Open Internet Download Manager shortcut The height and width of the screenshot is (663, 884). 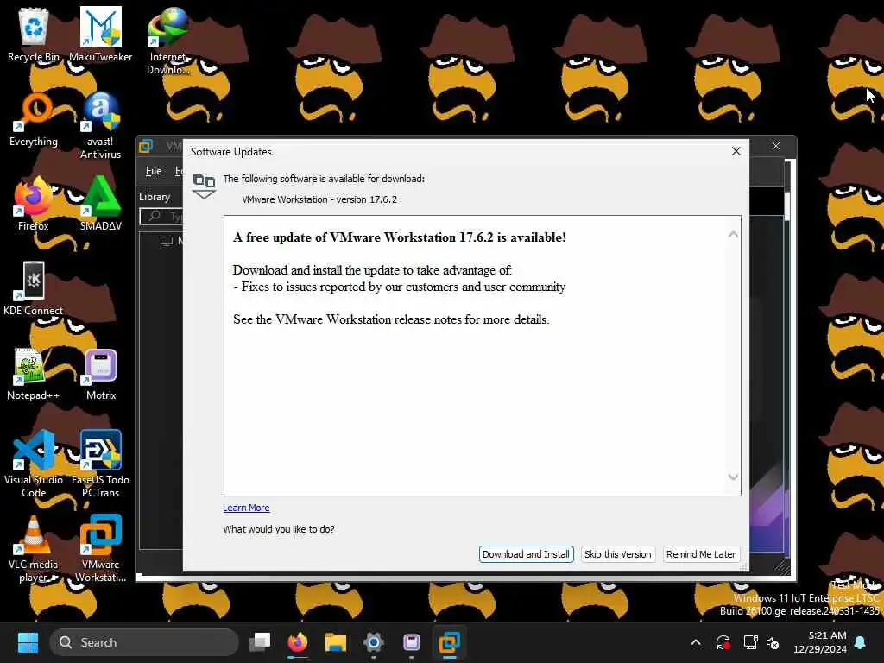pyautogui.click(x=168, y=41)
